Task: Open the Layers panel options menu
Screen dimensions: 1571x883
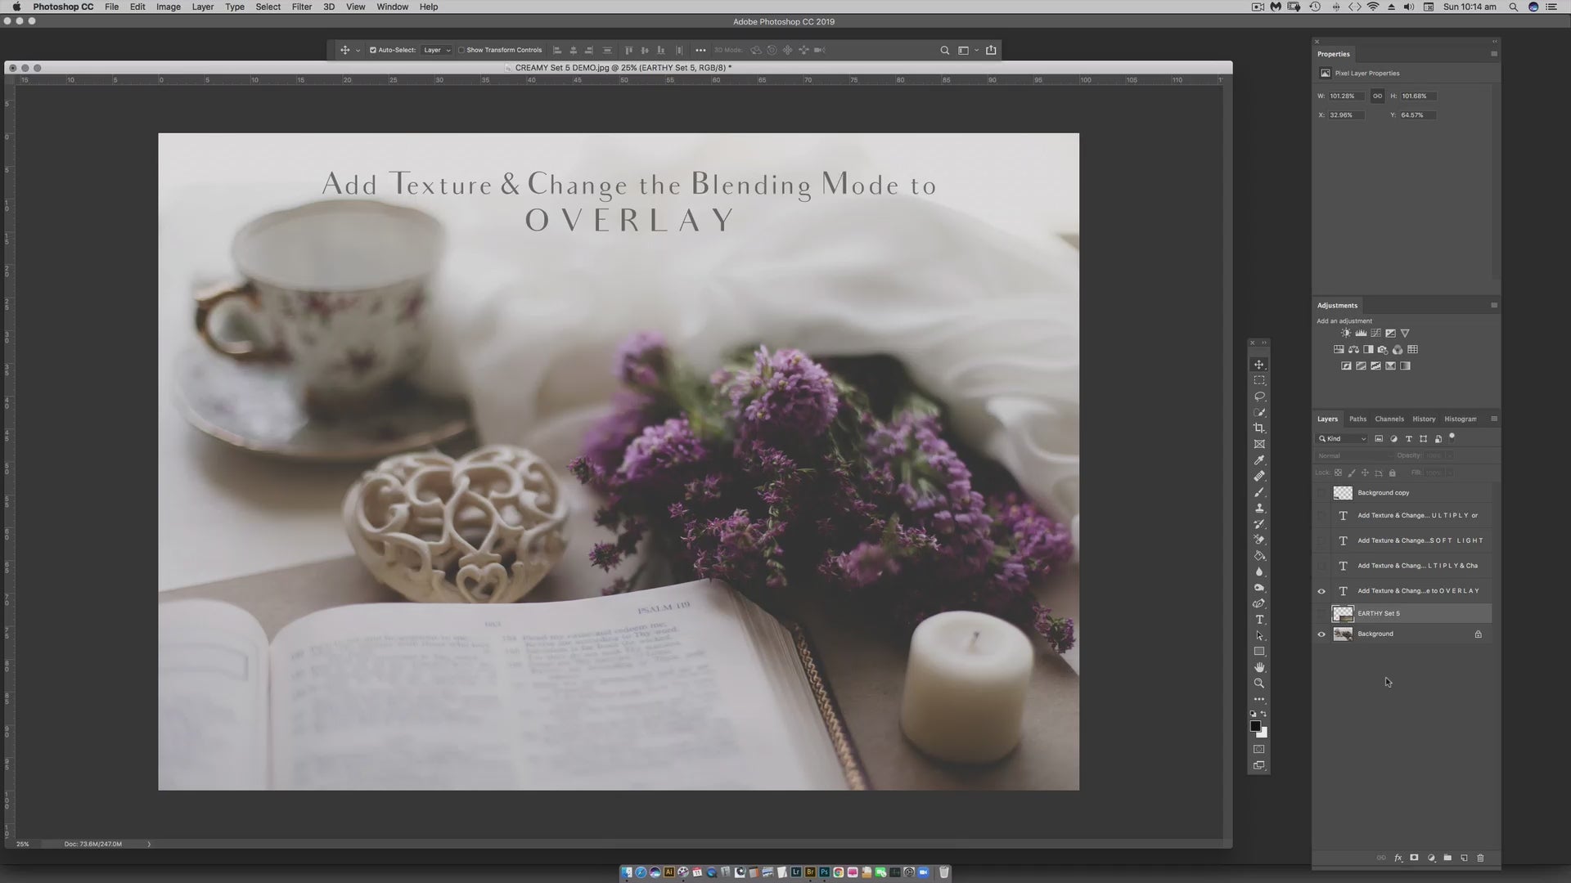Action: [1494, 419]
